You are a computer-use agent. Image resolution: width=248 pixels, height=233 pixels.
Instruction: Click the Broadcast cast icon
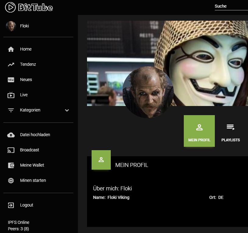click(x=11, y=150)
